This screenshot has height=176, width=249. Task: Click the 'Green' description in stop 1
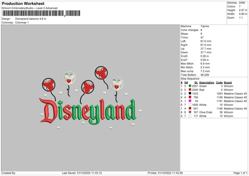(203, 86)
